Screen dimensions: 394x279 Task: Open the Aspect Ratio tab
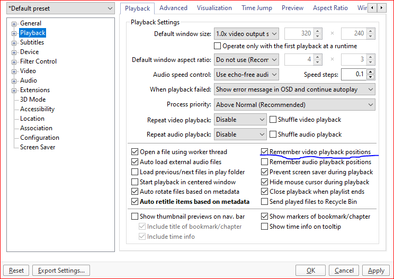pyautogui.click(x=330, y=8)
